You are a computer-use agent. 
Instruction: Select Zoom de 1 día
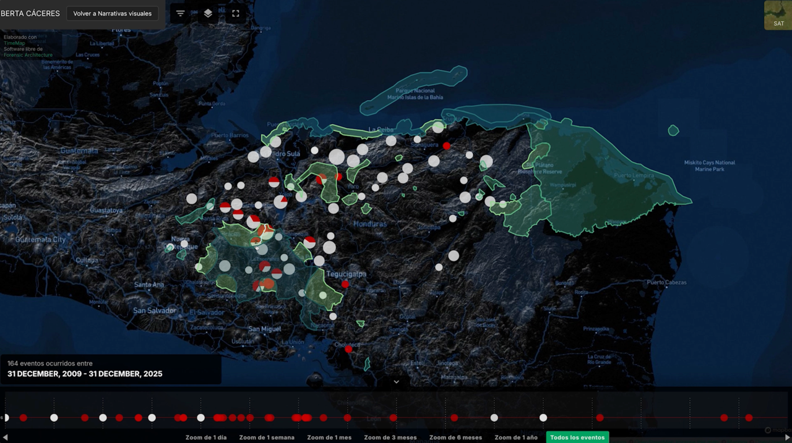pos(206,437)
